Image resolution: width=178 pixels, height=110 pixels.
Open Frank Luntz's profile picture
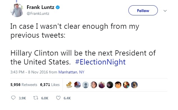click(x=17, y=10)
